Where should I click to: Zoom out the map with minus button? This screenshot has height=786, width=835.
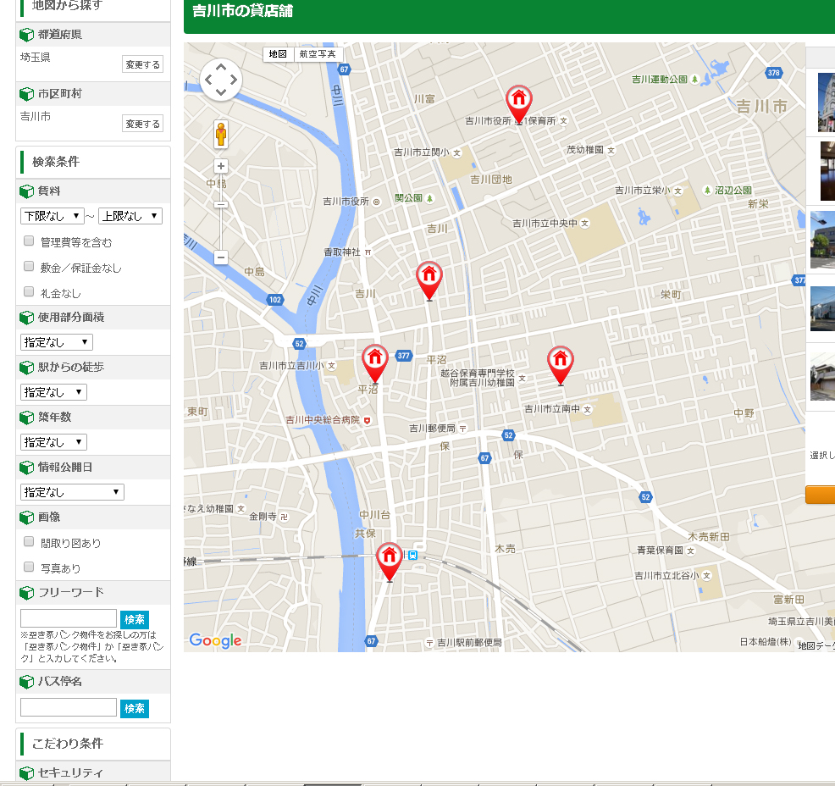coord(221,257)
